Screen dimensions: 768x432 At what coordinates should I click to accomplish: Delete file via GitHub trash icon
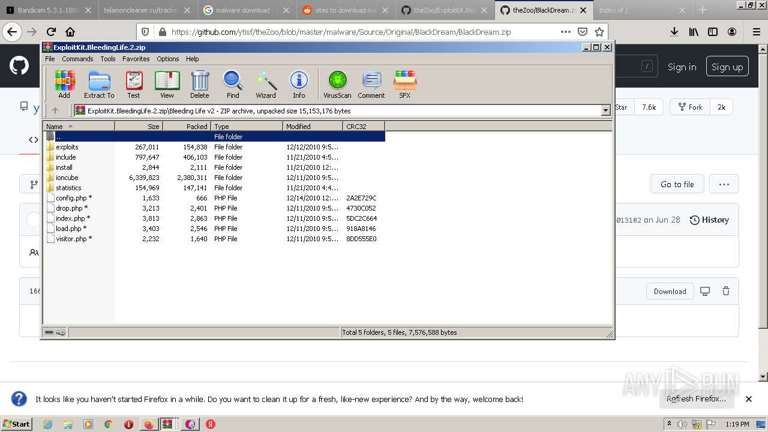(x=726, y=291)
